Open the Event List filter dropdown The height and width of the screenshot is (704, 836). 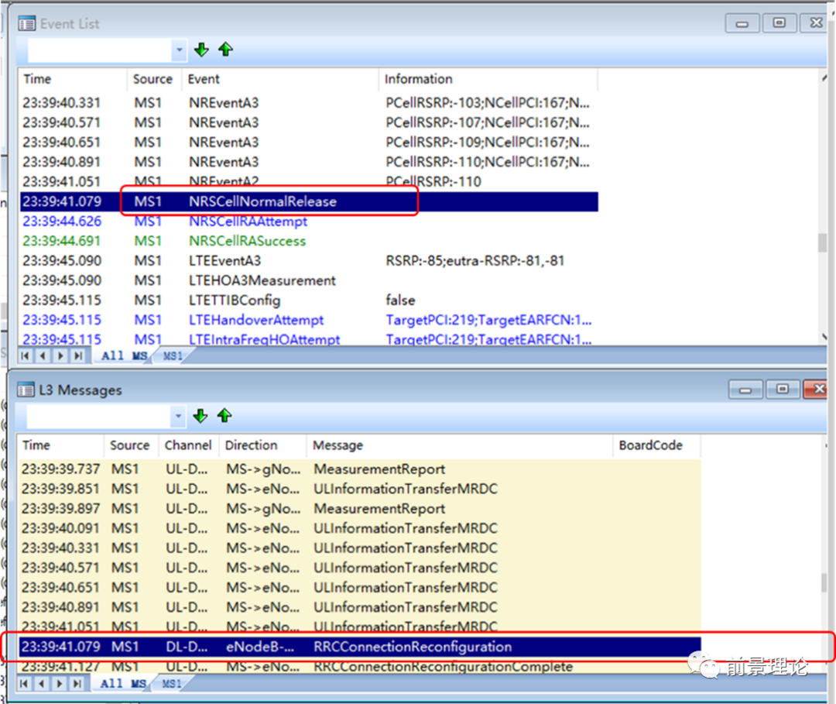click(179, 50)
